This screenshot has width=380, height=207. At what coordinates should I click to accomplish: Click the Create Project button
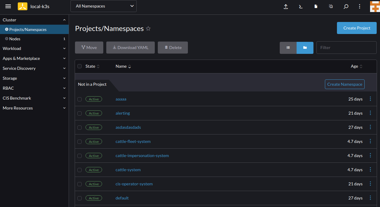pos(357,28)
